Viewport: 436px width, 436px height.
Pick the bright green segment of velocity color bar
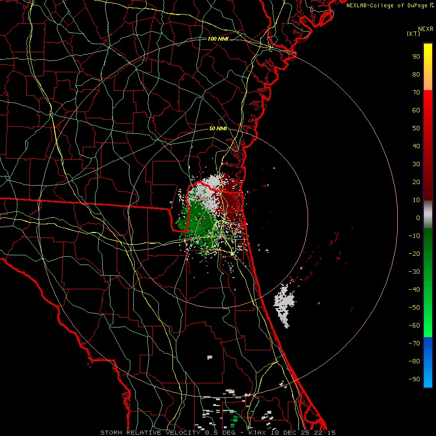[x=428, y=320]
